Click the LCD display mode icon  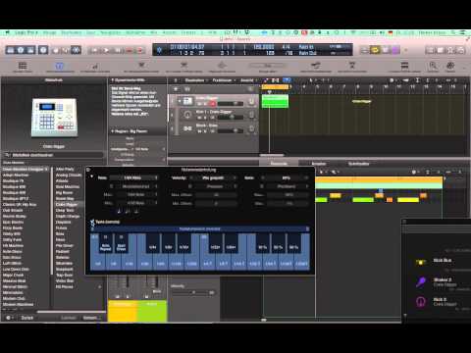[x=159, y=50]
